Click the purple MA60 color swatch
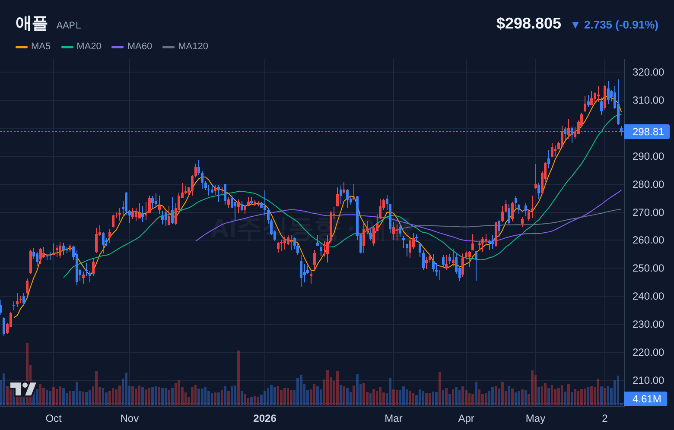Screen dimensions: 674x430 click(118, 47)
